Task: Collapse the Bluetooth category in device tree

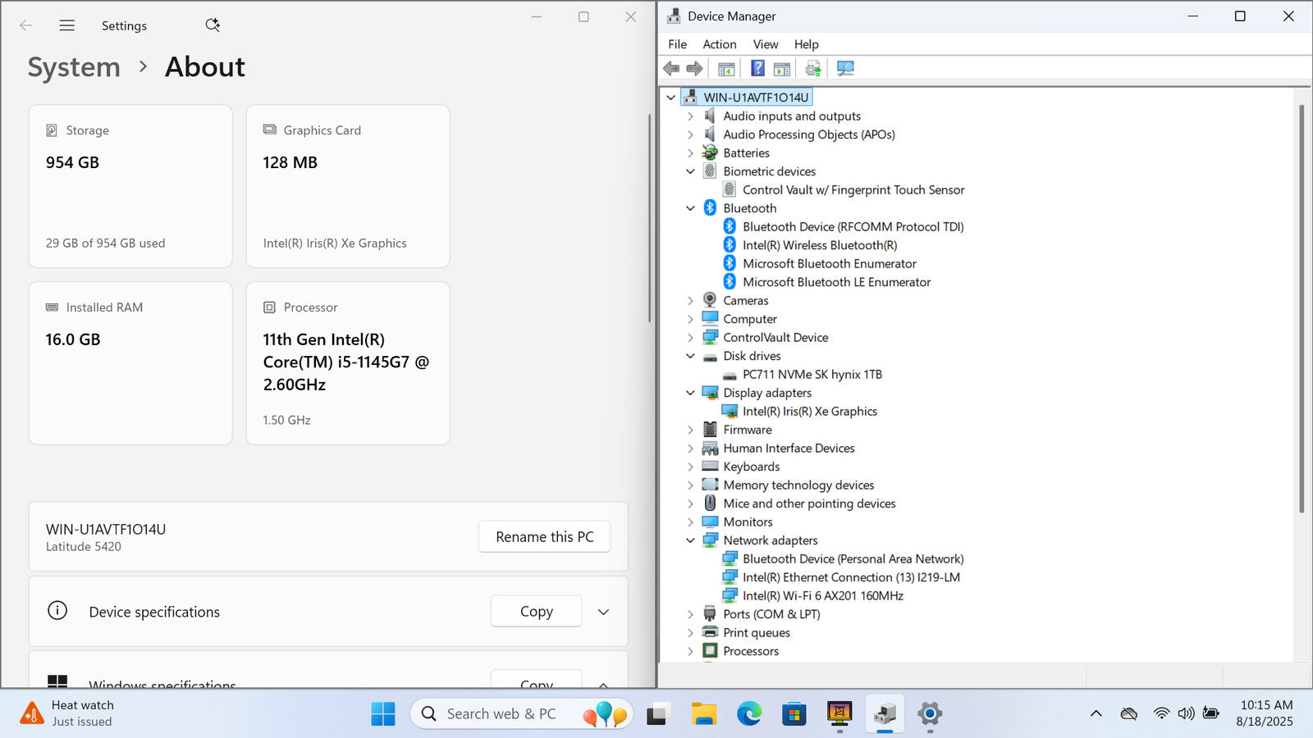Action: point(690,208)
